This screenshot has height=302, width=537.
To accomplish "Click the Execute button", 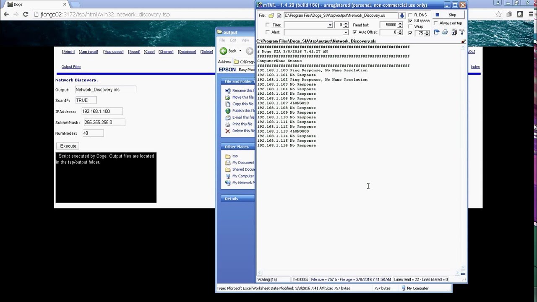I will 68,146.
